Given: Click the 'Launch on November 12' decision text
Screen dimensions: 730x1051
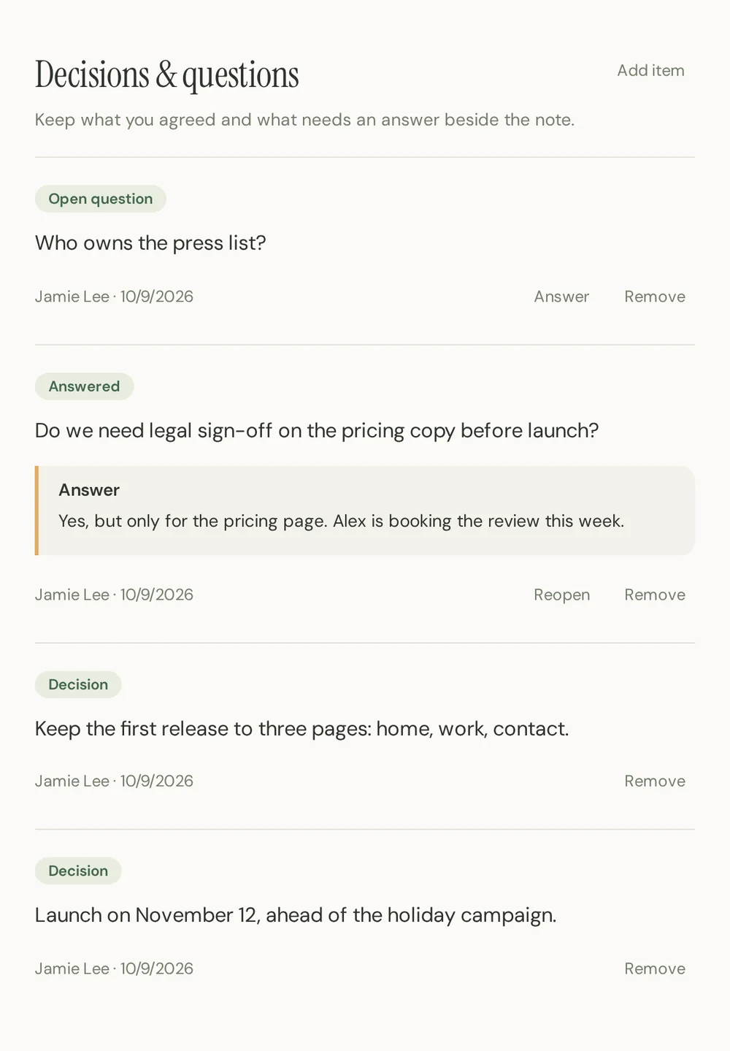Looking at the screenshot, I should pos(296,914).
